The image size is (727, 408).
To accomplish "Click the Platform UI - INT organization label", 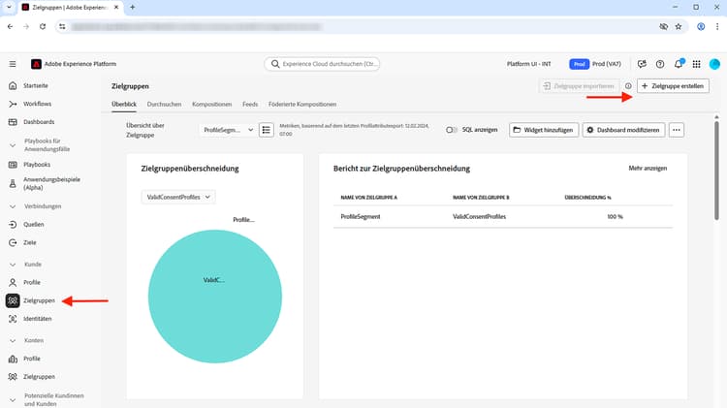I will click(x=528, y=64).
